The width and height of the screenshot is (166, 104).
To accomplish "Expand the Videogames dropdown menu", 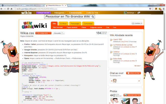I will coord(60,13).
